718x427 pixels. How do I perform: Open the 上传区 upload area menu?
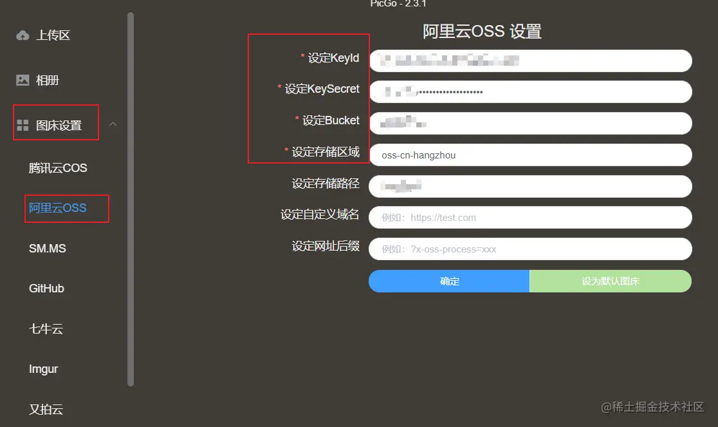pyautogui.click(x=53, y=35)
